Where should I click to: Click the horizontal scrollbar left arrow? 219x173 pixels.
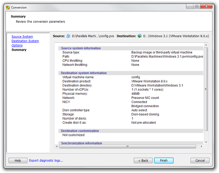[x=57, y=146]
